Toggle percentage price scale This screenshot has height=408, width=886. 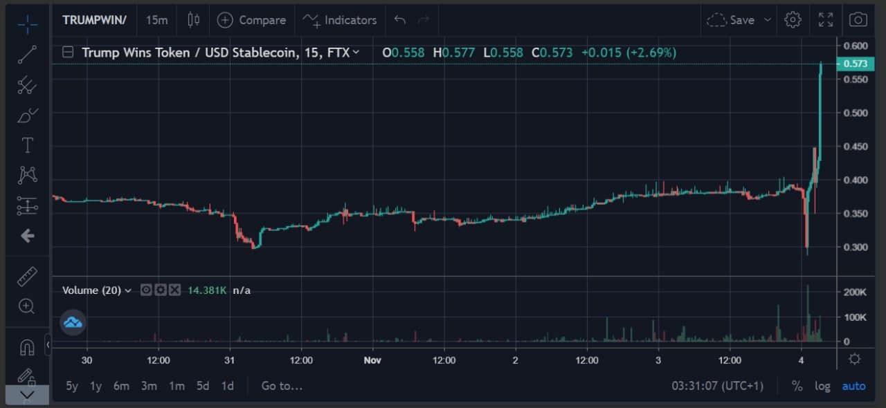point(797,386)
